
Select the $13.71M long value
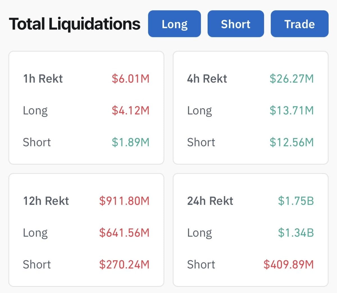point(292,110)
